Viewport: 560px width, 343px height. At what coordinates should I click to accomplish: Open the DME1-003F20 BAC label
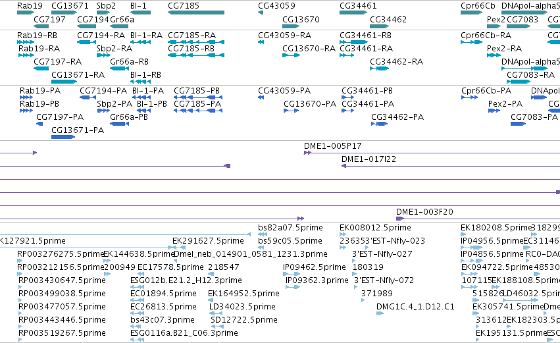424,212
